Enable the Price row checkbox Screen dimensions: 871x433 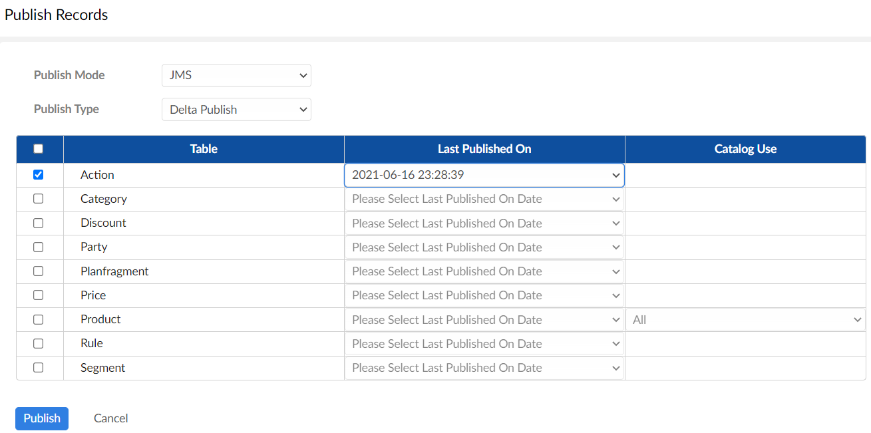click(39, 295)
